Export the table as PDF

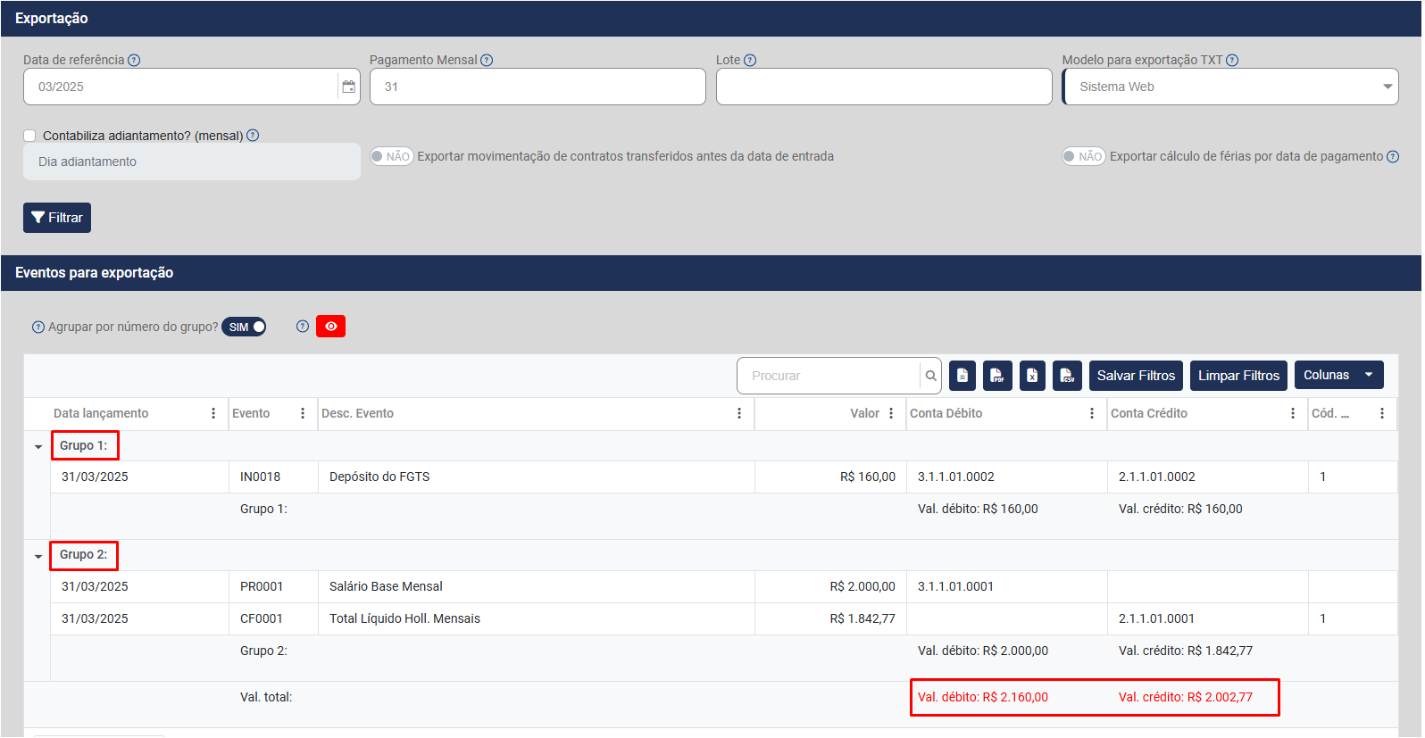tap(997, 376)
